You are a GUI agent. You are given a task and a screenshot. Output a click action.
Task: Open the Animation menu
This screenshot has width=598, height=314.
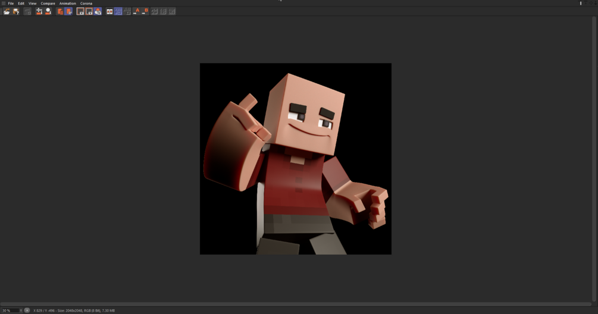point(67,4)
